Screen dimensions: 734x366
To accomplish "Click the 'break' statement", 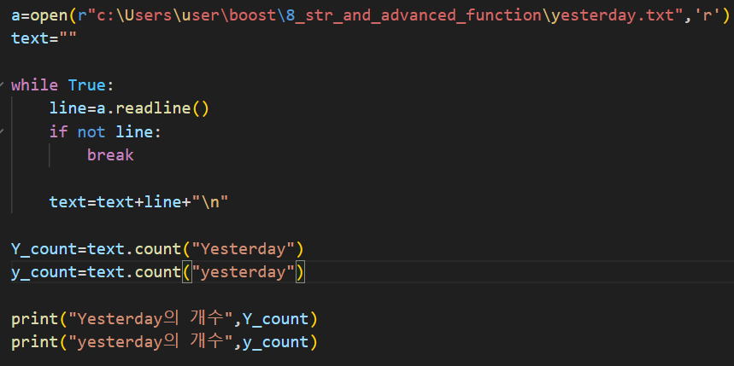I will point(110,155).
